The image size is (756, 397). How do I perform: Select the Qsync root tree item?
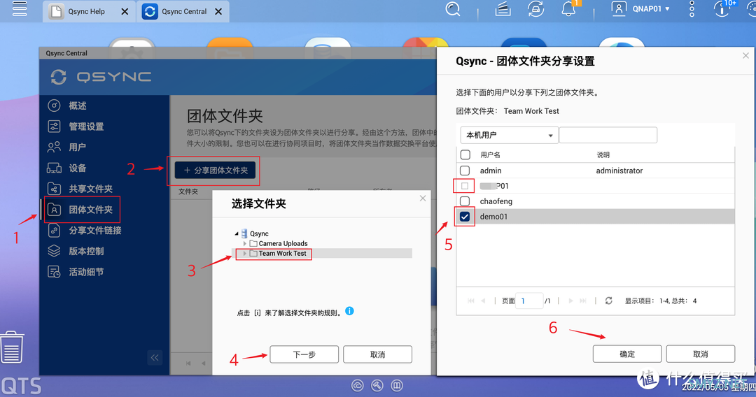coord(259,234)
